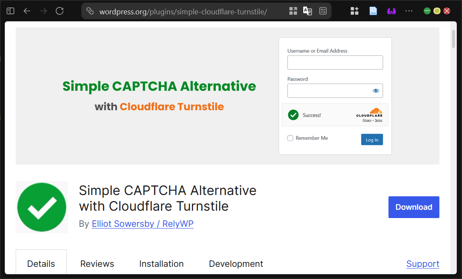Open the QR code grid icon in address bar

[x=293, y=11]
